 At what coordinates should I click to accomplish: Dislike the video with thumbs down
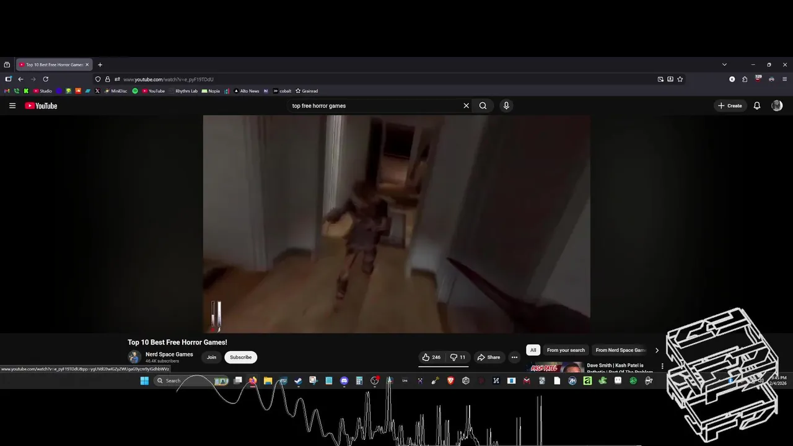coord(458,357)
